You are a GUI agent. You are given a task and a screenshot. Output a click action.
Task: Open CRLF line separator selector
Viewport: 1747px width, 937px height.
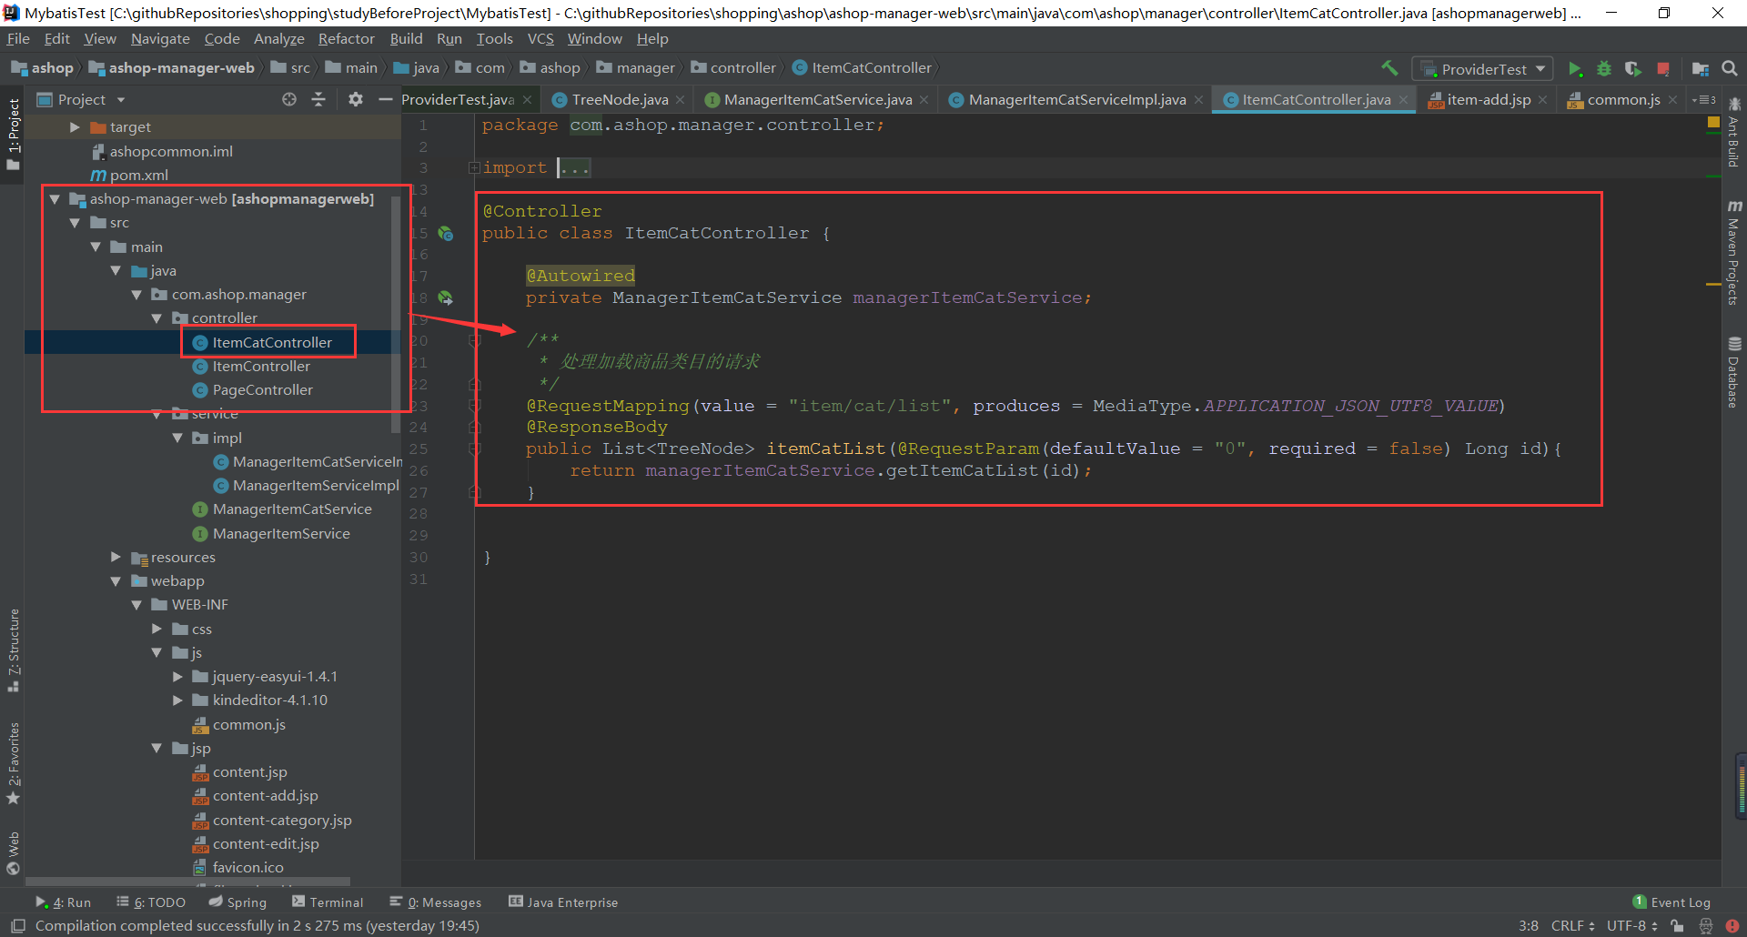tap(1572, 926)
